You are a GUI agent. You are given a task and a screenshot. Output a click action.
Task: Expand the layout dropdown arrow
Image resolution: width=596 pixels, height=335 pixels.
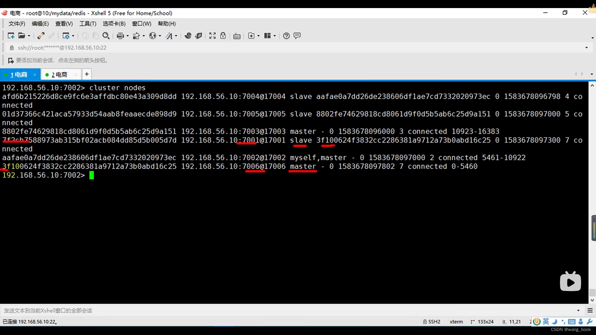(x=275, y=36)
